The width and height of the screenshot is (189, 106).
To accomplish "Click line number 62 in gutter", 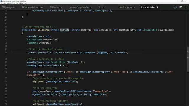I will pyautogui.click(x=6, y=72).
